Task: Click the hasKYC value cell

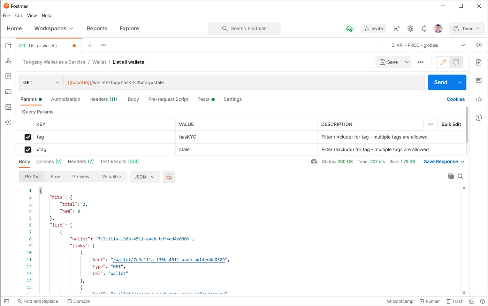Action: point(246,137)
